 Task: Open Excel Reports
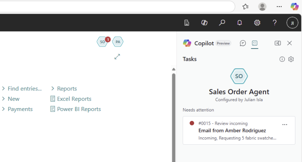(71, 99)
